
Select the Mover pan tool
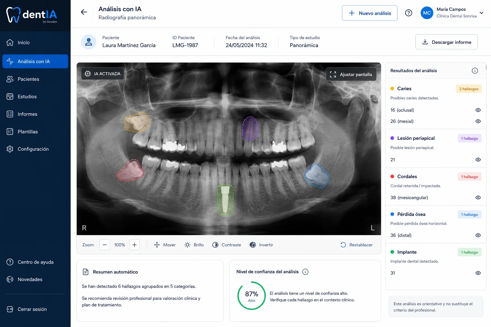(165, 245)
